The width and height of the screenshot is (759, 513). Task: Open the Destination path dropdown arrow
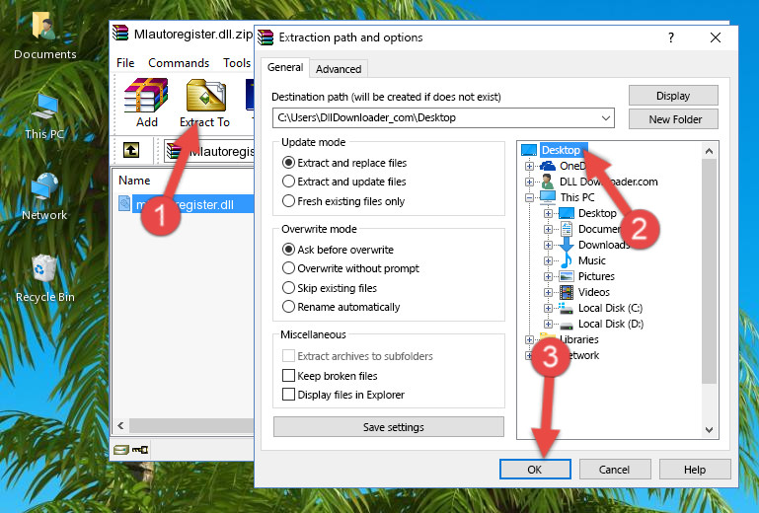(x=606, y=118)
